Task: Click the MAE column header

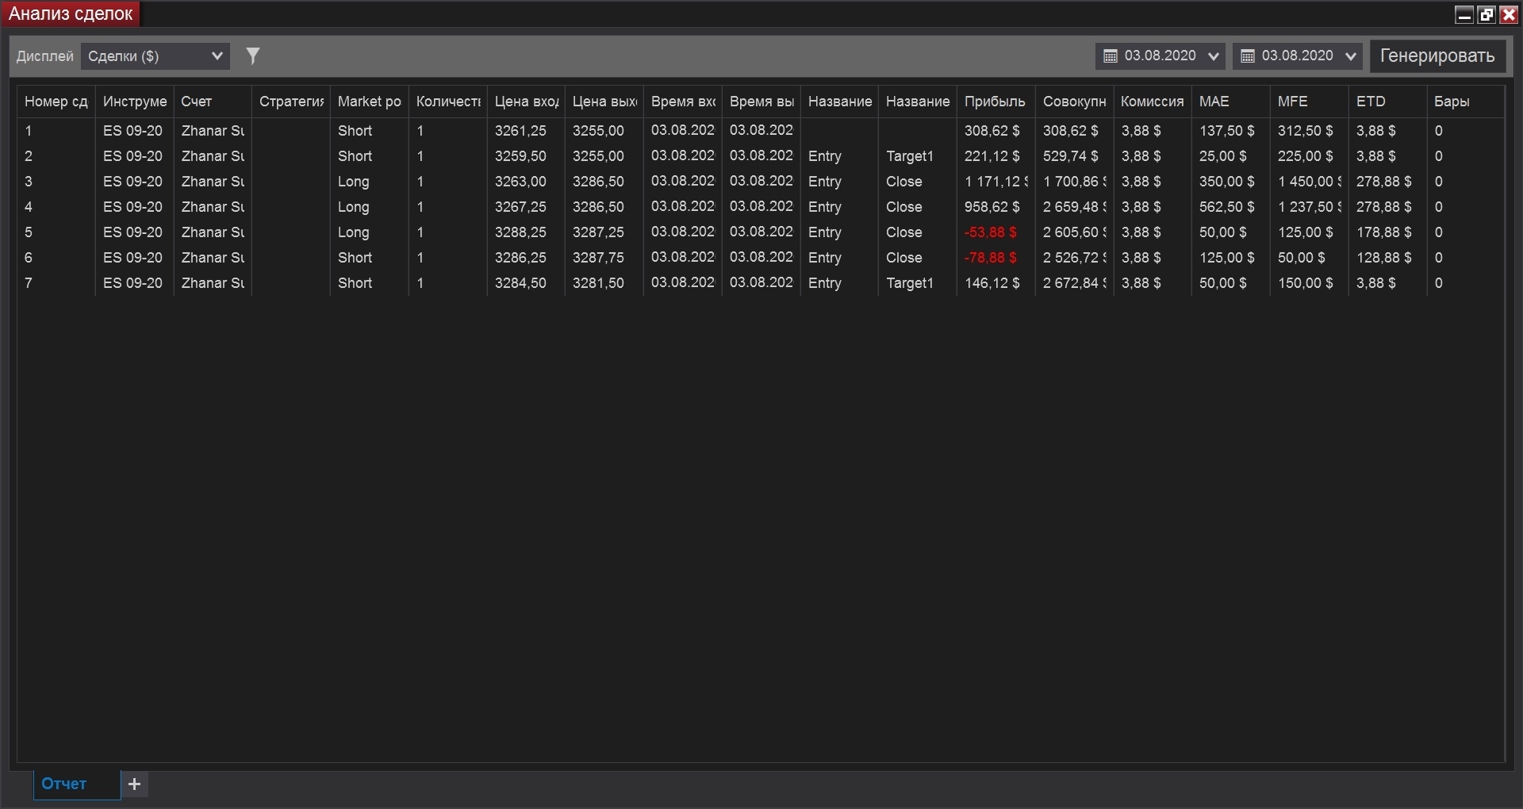Action: [1230, 102]
